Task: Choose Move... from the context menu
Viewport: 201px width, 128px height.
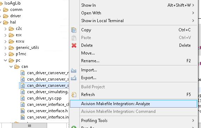Action: coord(134,53)
